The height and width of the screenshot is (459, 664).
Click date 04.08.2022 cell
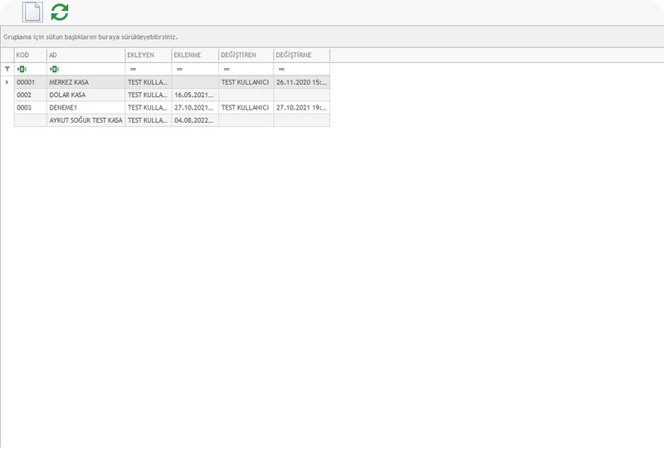click(195, 120)
